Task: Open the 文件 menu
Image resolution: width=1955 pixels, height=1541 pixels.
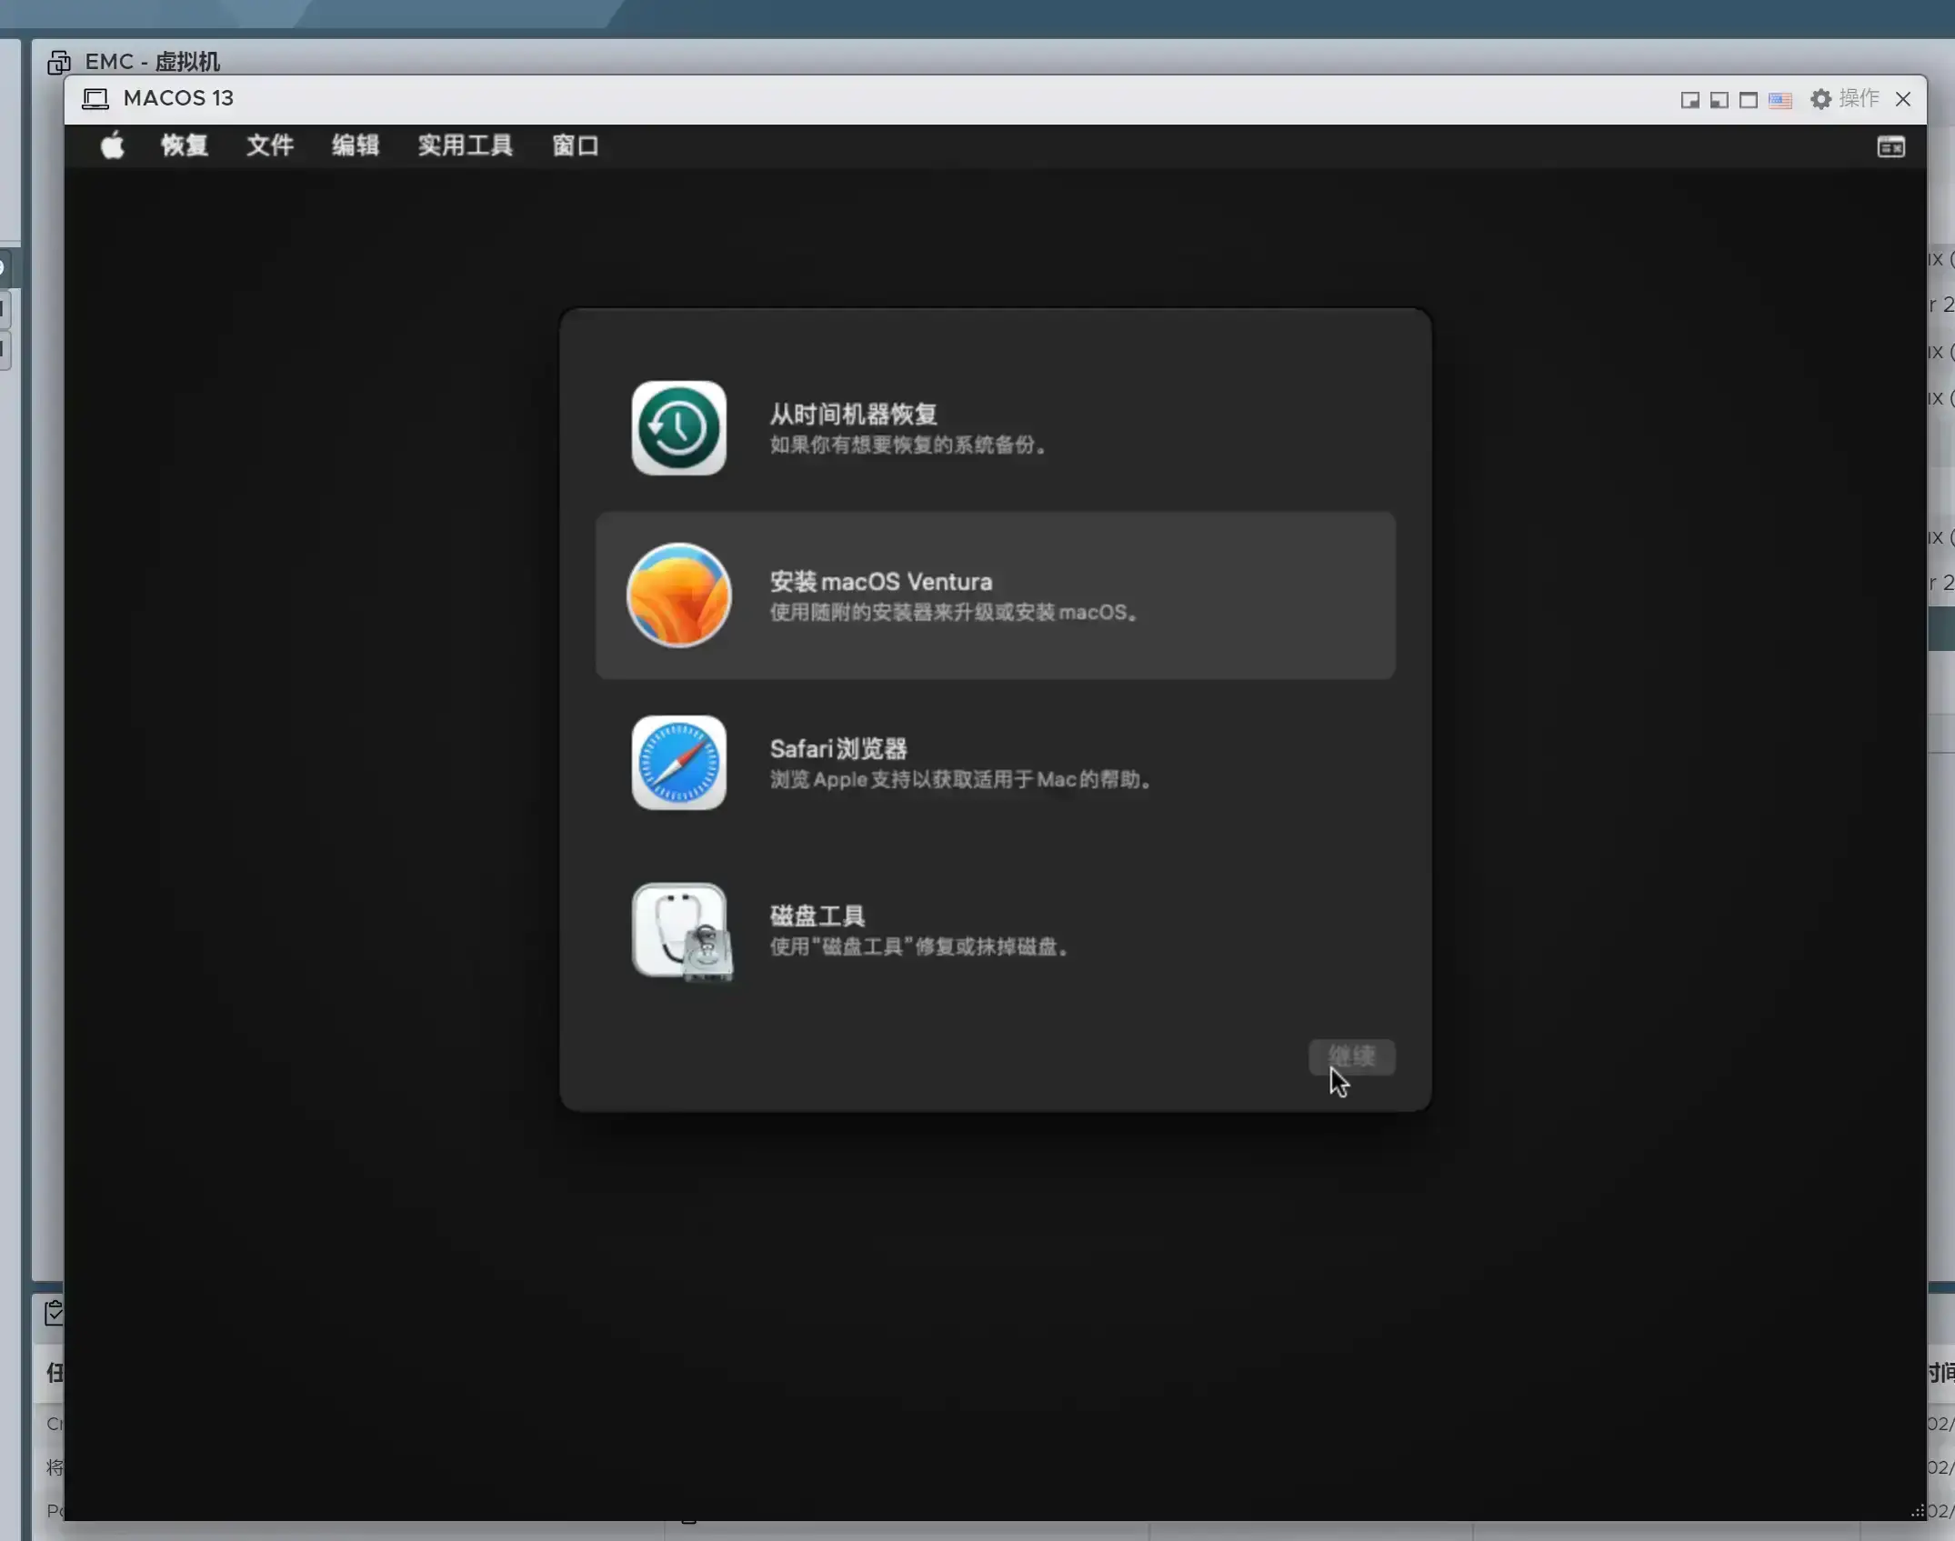Action: pos(270,145)
